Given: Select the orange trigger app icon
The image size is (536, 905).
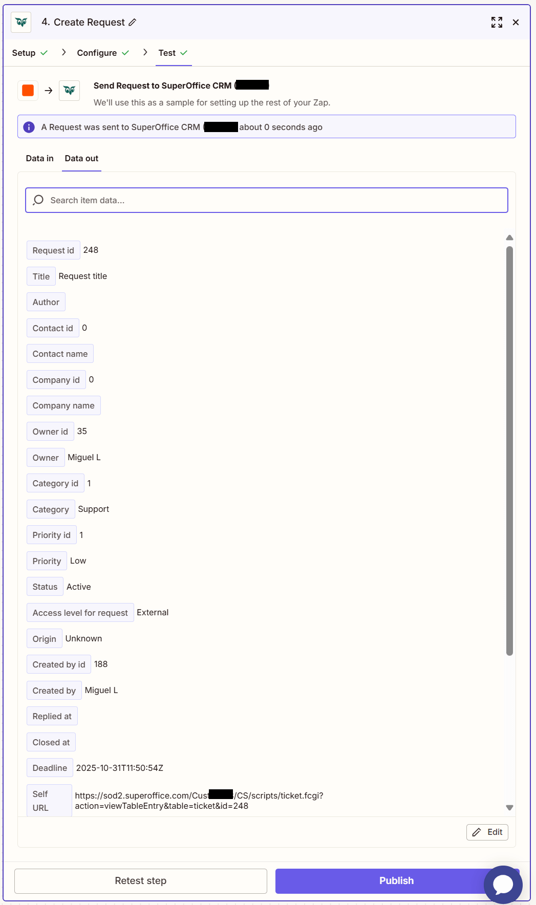Looking at the screenshot, I should [28, 90].
